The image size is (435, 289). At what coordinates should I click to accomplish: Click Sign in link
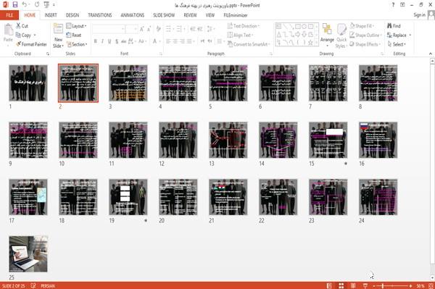(419, 15)
